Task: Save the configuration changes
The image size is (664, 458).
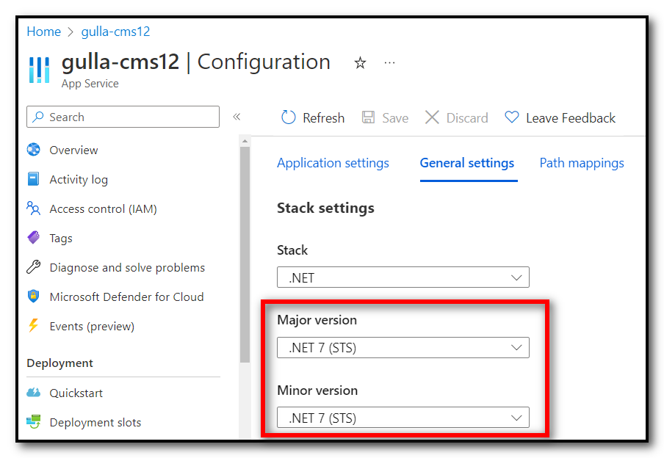Action: click(385, 117)
